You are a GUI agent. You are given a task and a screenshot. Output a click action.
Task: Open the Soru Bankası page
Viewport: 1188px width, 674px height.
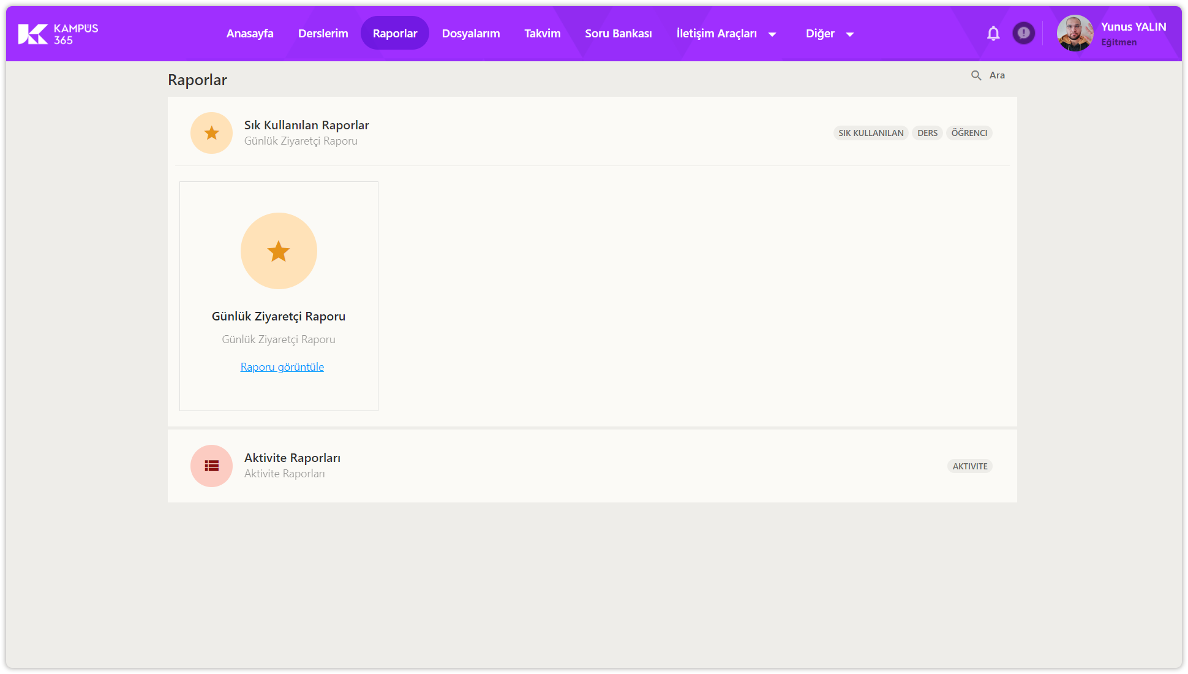[618, 34]
